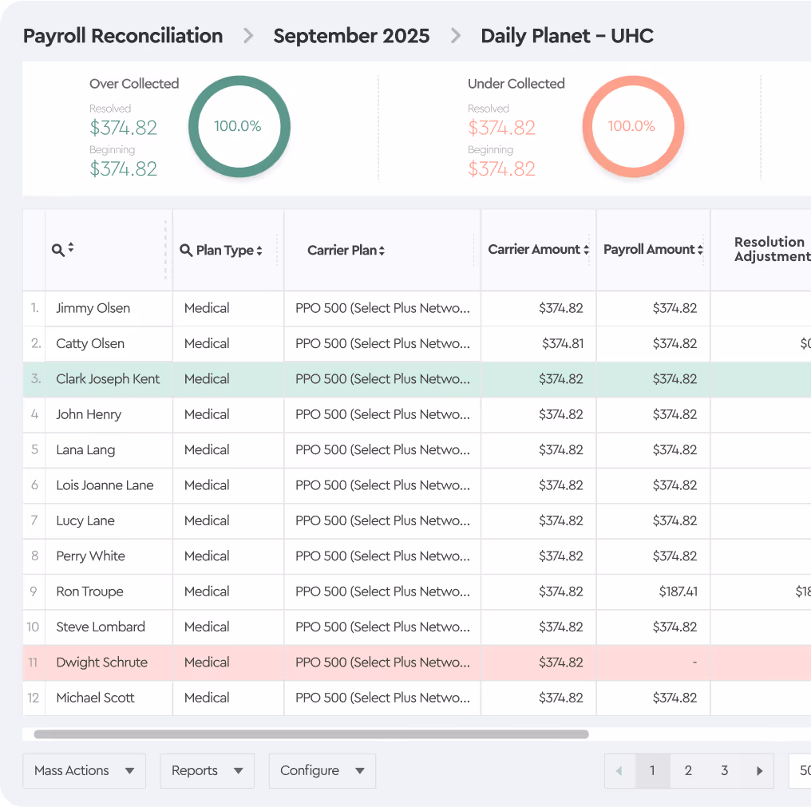The image size is (811, 807).
Task: Select the Dwight Schrute highlighted row
Action: click(x=101, y=663)
